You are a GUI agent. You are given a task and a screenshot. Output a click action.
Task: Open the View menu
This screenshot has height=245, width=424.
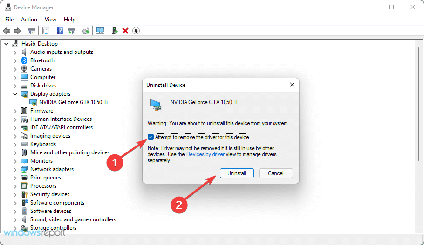click(50, 20)
